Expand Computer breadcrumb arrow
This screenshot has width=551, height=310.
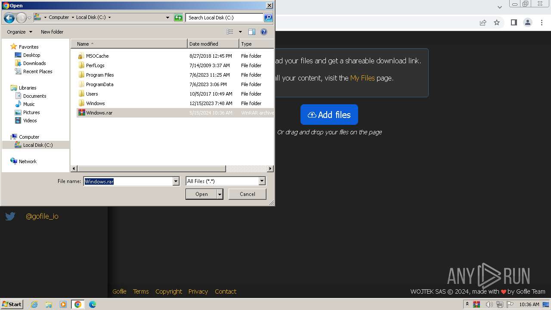click(72, 18)
